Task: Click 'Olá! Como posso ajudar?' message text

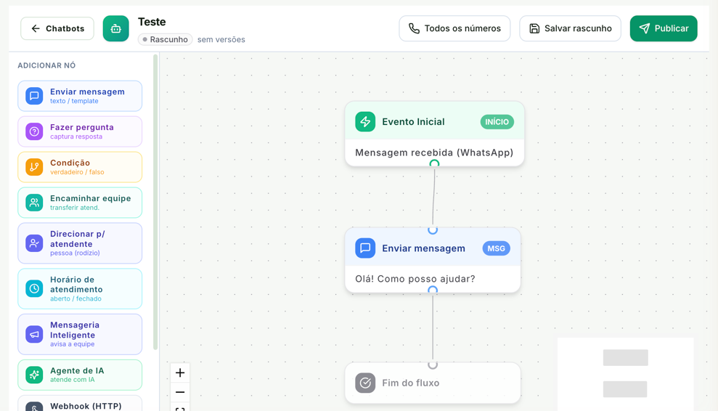Action: click(x=415, y=279)
